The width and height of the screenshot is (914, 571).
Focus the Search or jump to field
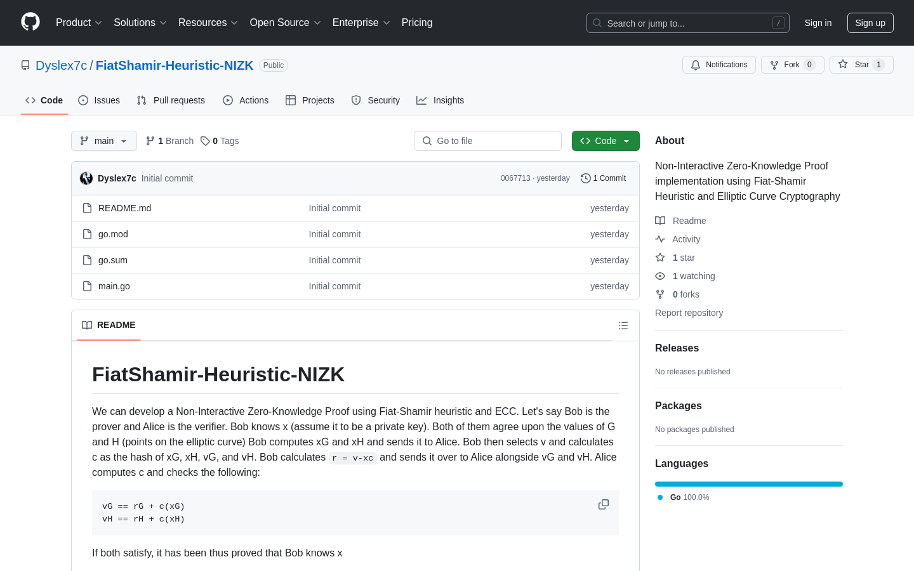click(x=688, y=23)
